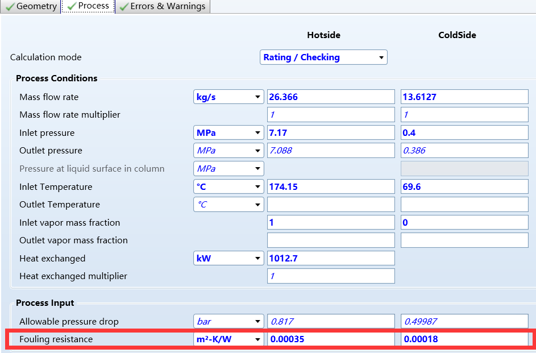
Task: Open Fouling resistance unit dropdown
Action: (x=228, y=339)
